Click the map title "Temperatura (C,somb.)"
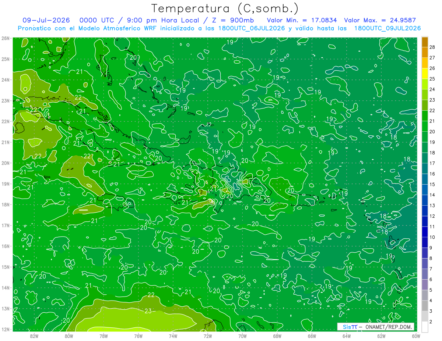This screenshot has height=341, width=442. pyautogui.click(x=225, y=8)
